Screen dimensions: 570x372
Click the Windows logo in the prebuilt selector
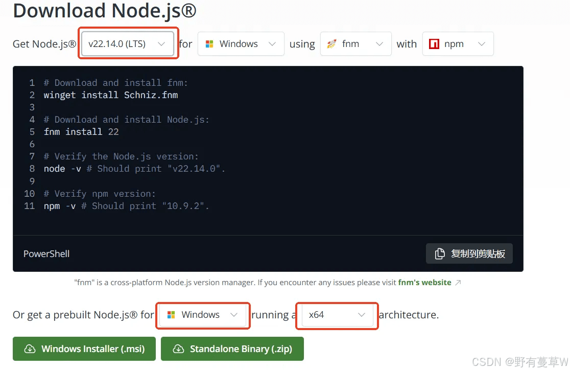[x=171, y=315]
